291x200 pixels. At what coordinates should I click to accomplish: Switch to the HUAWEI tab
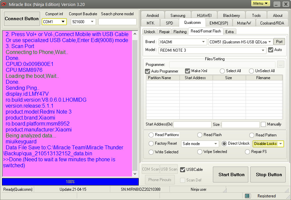(x=204, y=16)
